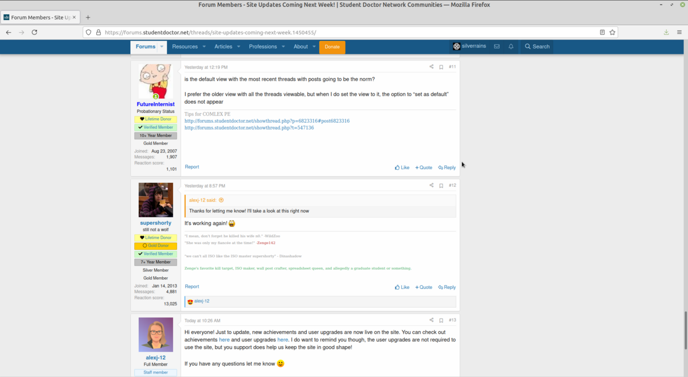
Task: Like supershorty's post #12
Action: (x=402, y=287)
